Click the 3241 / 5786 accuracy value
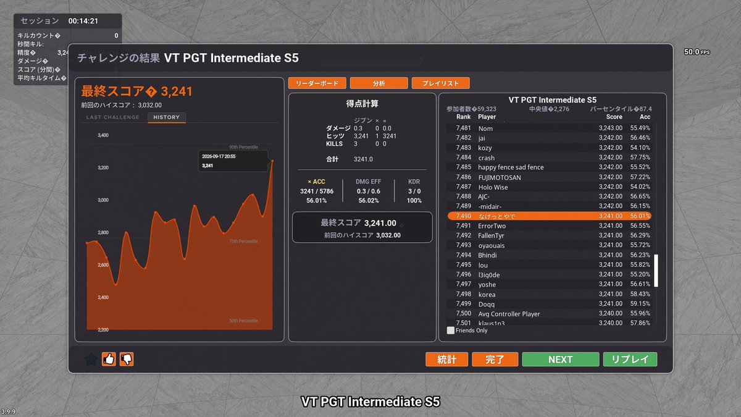This screenshot has width=741, height=417. click(x=317, y=192)
